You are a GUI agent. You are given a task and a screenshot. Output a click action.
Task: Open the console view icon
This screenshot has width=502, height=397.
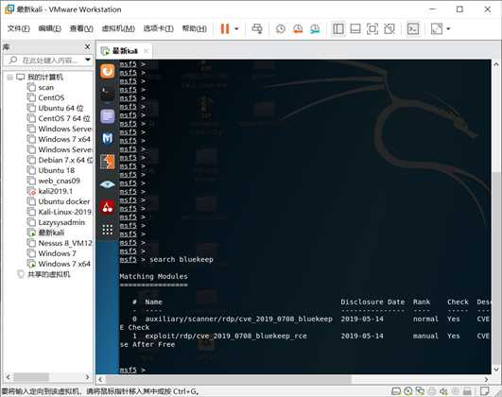(413, 28)
